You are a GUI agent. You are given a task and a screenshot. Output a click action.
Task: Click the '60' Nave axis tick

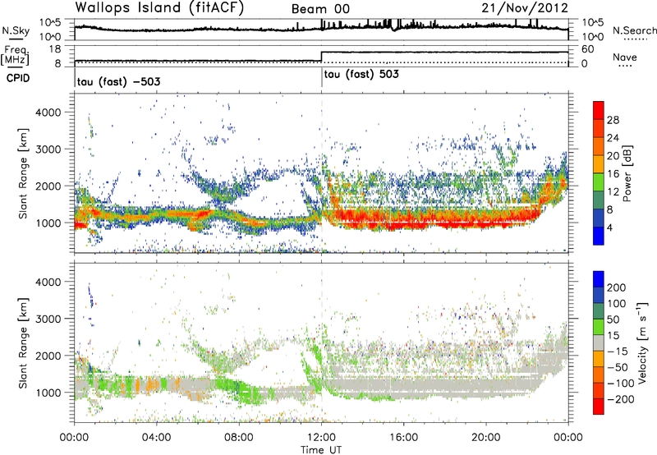[x=587, y=49]
